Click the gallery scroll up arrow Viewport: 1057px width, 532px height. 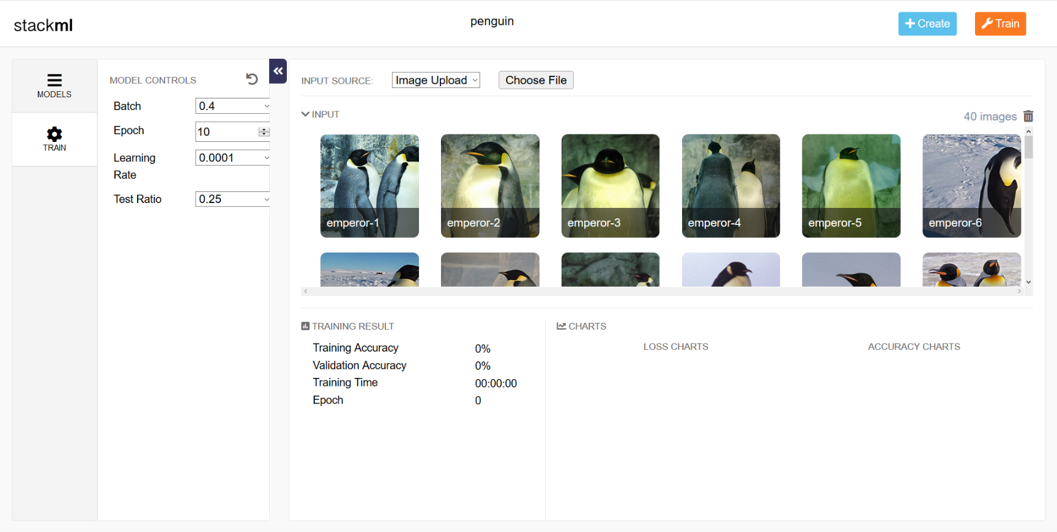1029,131
